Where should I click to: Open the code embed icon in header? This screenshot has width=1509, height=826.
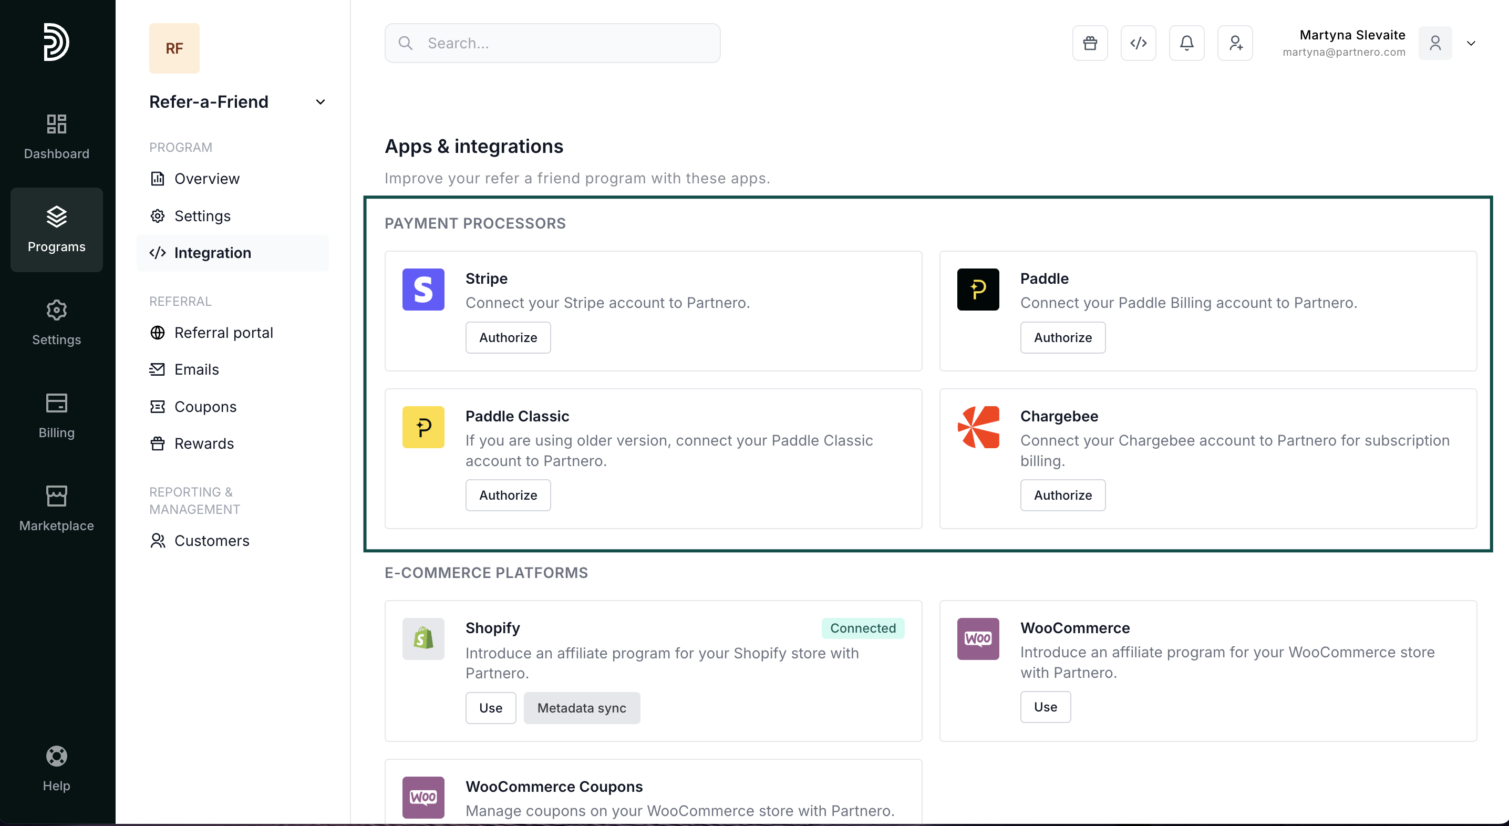[x=1138, y=44]
